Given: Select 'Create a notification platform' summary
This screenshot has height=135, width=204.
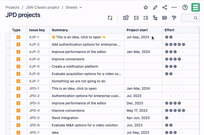Looking at the screenshot, I should [75, 66].
